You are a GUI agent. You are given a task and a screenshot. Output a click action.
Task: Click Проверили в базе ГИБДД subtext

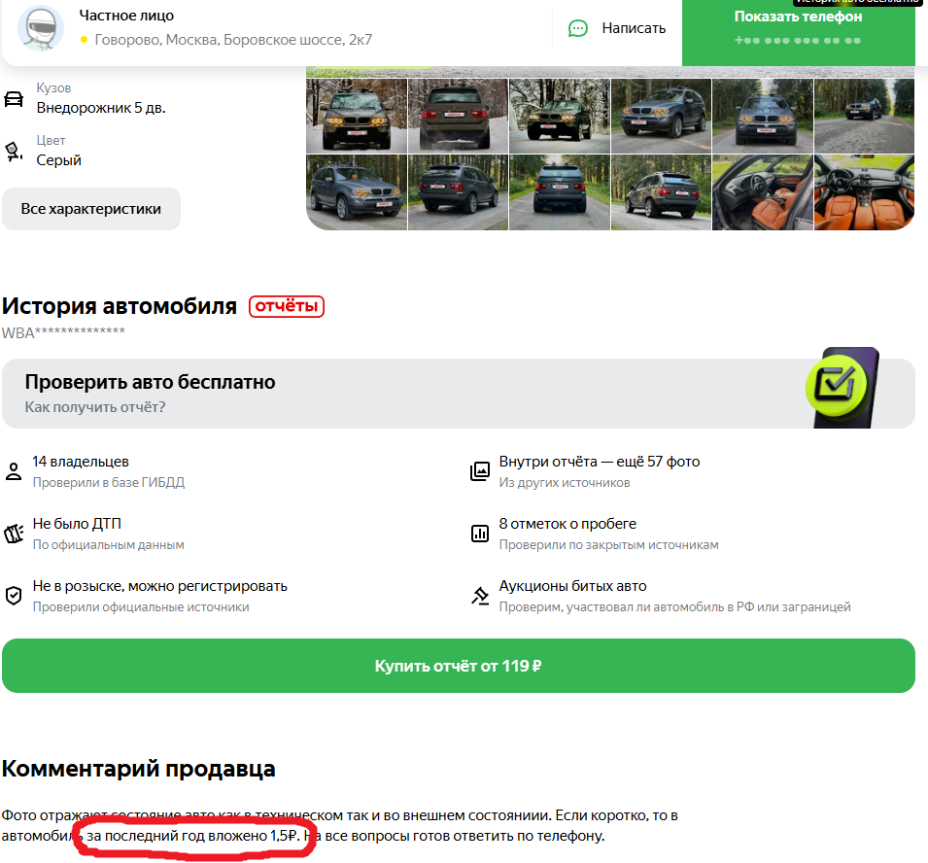coord(109,482)
